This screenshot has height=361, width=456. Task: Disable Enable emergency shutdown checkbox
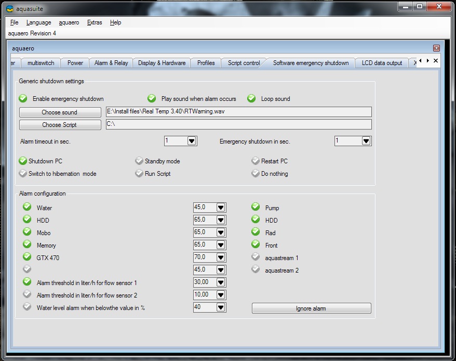point(23,98)
